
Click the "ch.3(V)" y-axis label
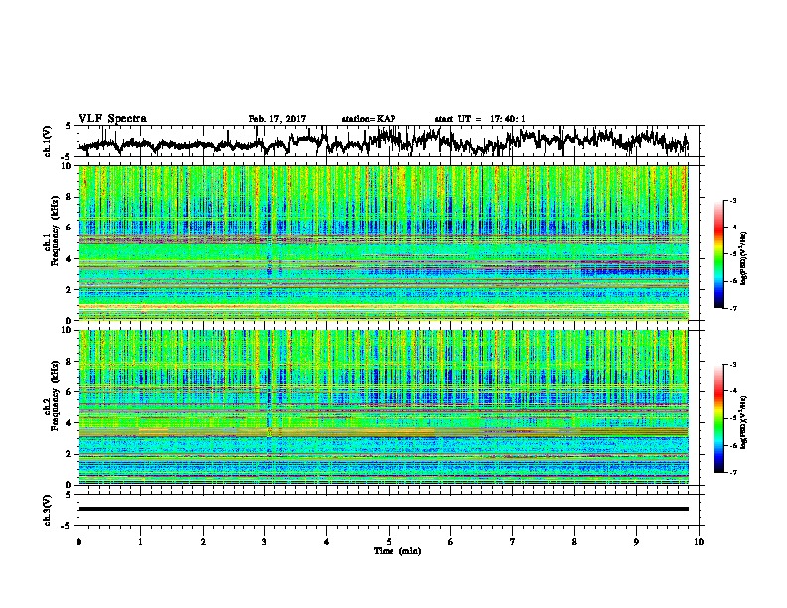(x=48, y=510)
